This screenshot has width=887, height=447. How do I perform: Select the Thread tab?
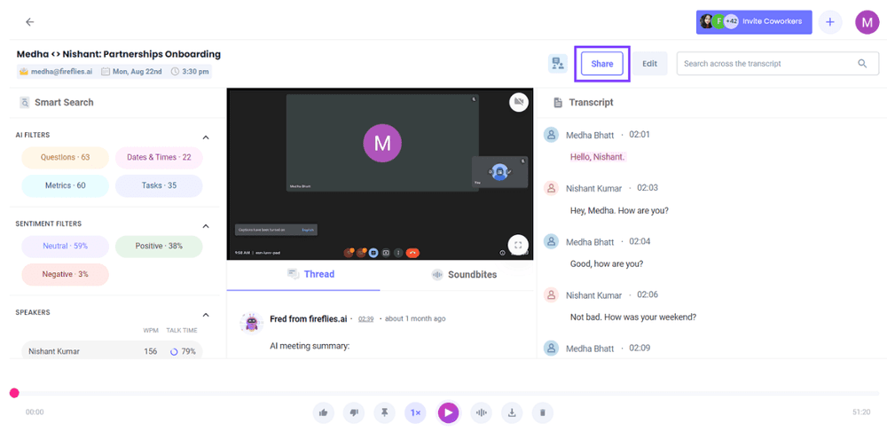[x=310, y=275]
